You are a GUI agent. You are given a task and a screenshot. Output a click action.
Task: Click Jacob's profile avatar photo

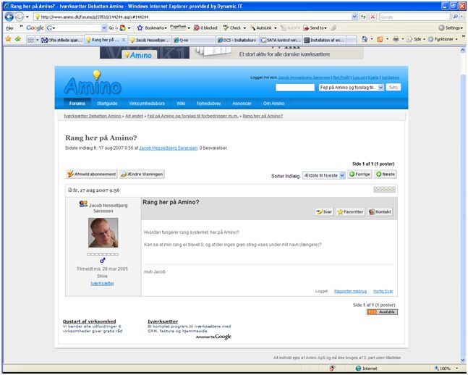(103, 232)
